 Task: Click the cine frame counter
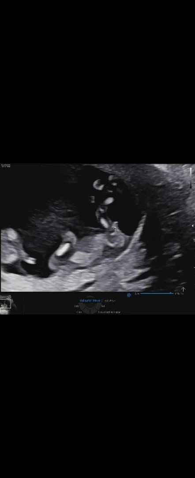(x=179, y=293)
